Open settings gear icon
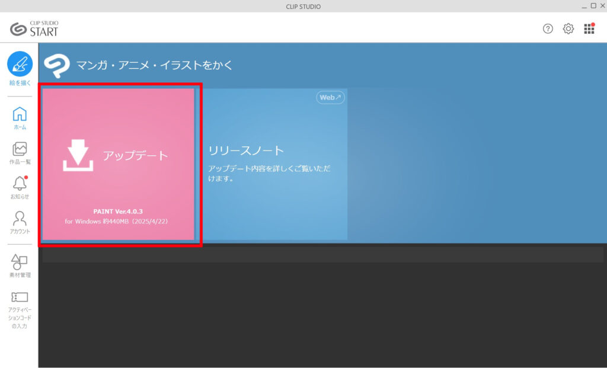Viewport: 607px width, 368px height. click(x=568, y=28)
